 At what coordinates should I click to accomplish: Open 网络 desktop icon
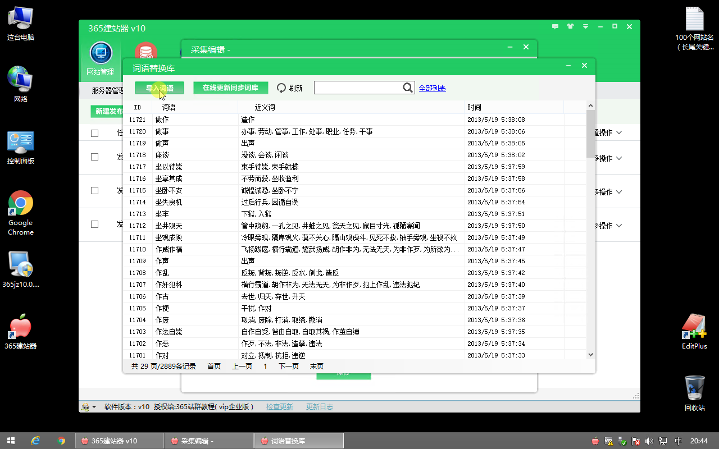(21, 84)
